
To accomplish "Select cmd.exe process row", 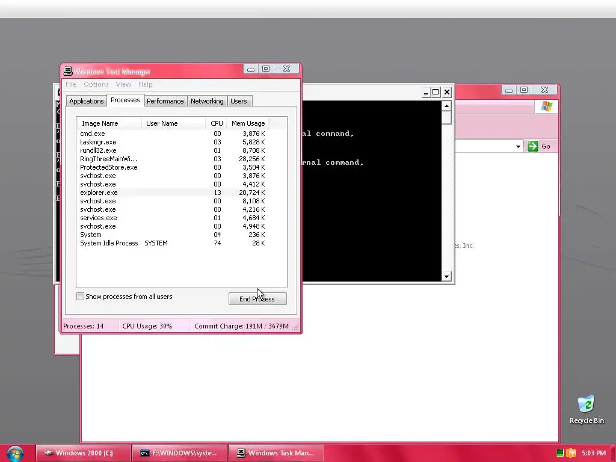I will tap(173, 134).
